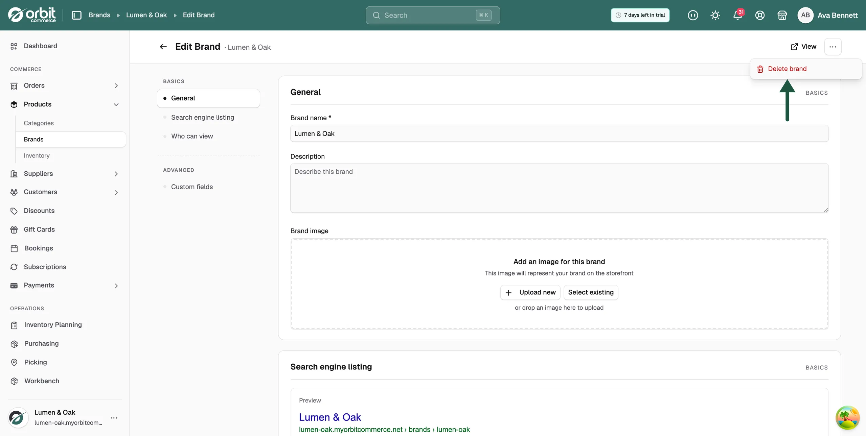Jump to Custom fields section

click(x=192, y=187)
